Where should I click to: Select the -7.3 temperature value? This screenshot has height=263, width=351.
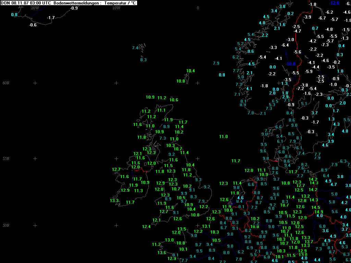[325, 45]
